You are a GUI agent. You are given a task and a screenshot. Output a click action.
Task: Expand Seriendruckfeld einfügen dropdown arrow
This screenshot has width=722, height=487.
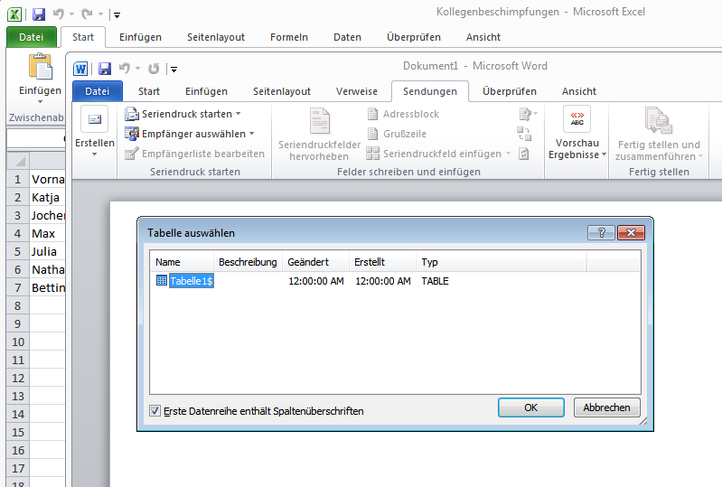(509, 154)
